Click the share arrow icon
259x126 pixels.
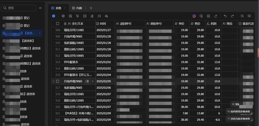[x=216, y=16]
